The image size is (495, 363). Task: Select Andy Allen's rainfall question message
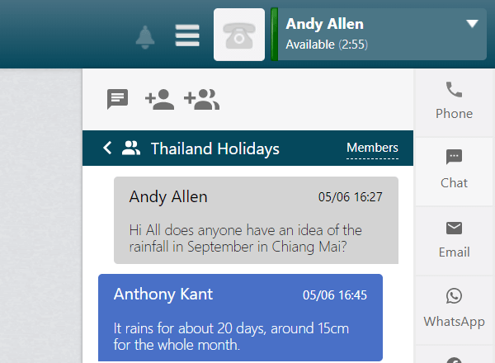click(256, 220)
